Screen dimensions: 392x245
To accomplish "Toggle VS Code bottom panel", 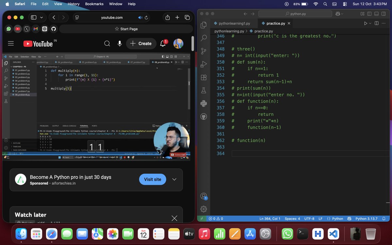I will tap(377, 14).
